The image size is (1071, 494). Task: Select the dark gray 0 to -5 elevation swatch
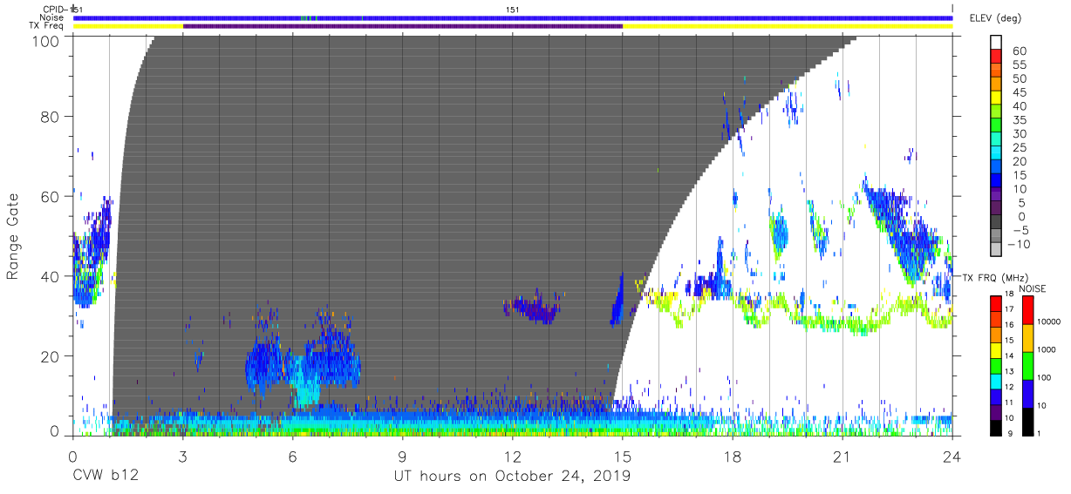pos(996,223)
